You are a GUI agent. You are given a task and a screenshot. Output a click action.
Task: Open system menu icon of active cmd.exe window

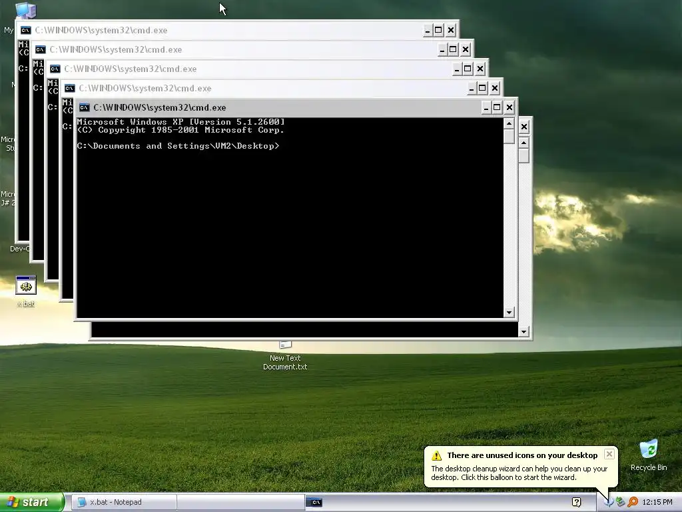(x=85, y=107)
